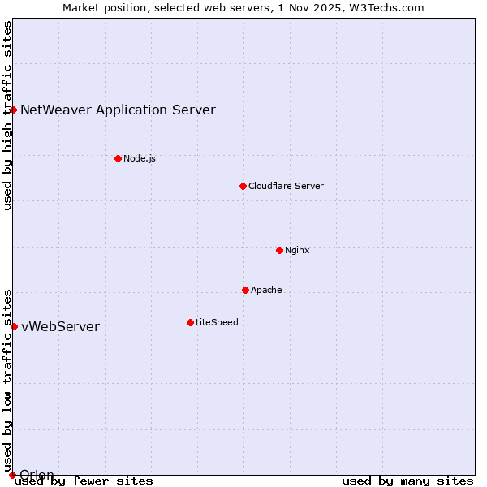Click the vWebServer text label

pos(60,326)
